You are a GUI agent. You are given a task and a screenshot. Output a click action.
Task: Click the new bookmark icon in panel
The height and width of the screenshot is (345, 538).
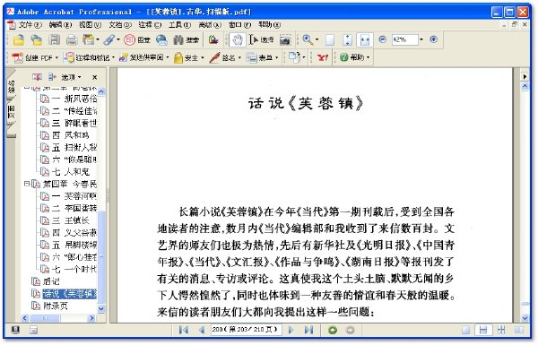pyautogui.click(x=37, y=77)
